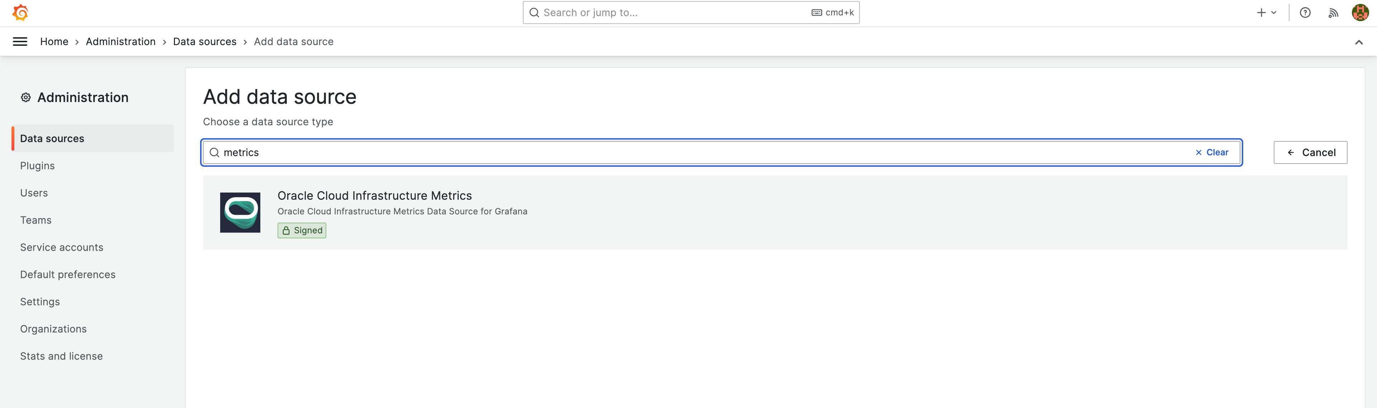Click the Administration gear icon
1377x408 pixels.
pos(26,98)
